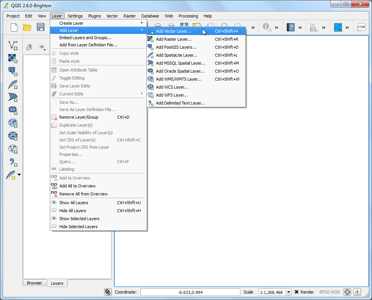
Task: Open the layer visibility eye dropdown
Action: click(x=42, y=47)
